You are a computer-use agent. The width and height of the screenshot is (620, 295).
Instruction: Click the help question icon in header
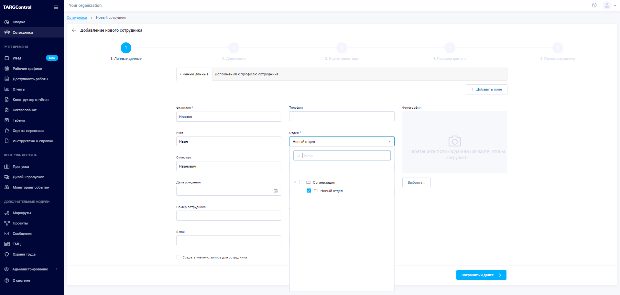pyautogui.click(x=594, y=5)
